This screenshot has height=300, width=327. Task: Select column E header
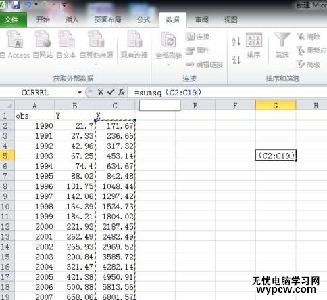[195, 106]
